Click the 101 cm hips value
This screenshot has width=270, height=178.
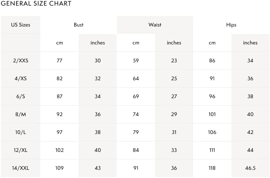tap(212, 114)
